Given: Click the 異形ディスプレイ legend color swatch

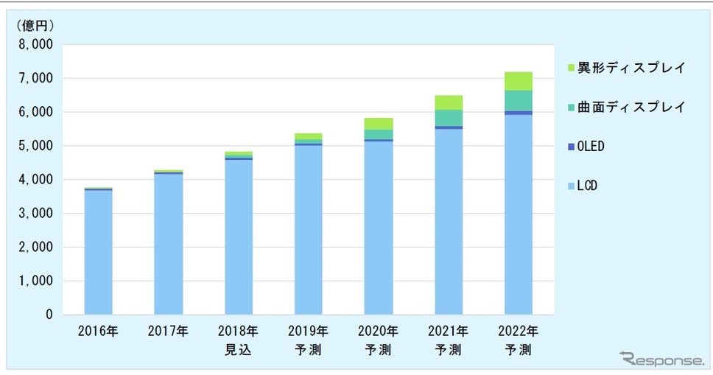Looking at the screenshot, I should [x=571, y=69].
